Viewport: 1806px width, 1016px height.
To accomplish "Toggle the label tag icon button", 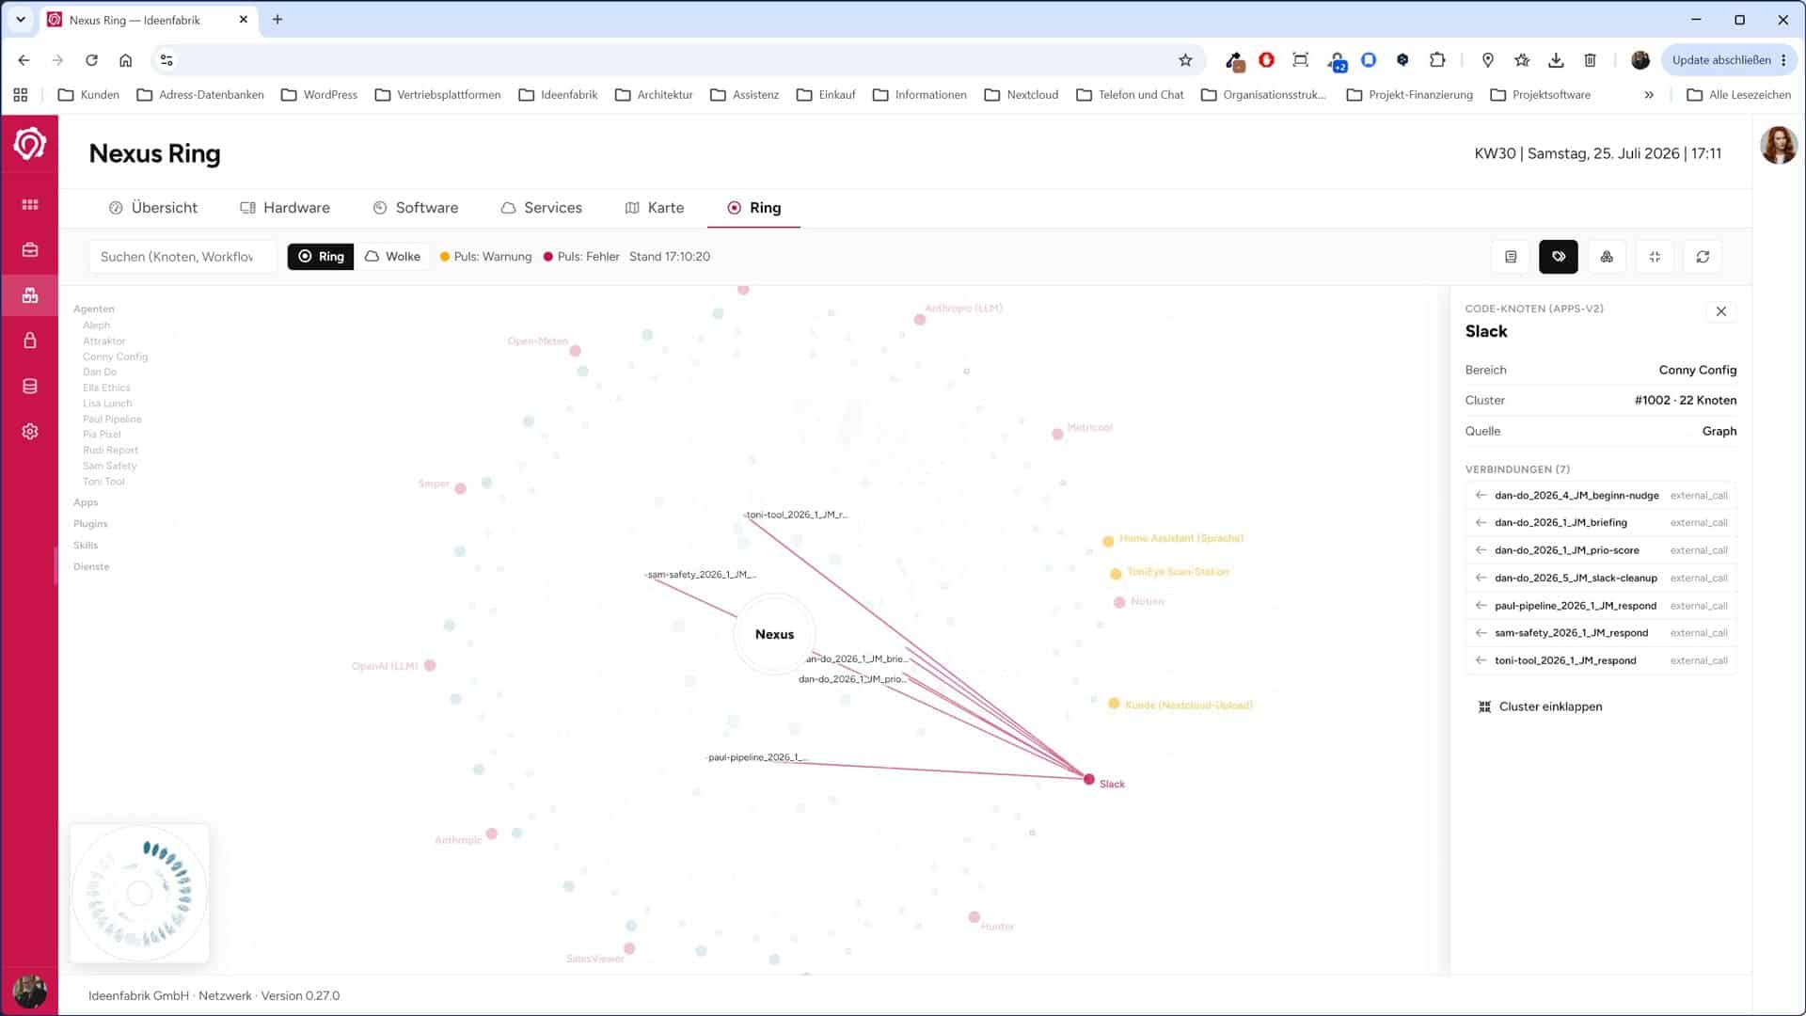I will [x=1559, y=257].
